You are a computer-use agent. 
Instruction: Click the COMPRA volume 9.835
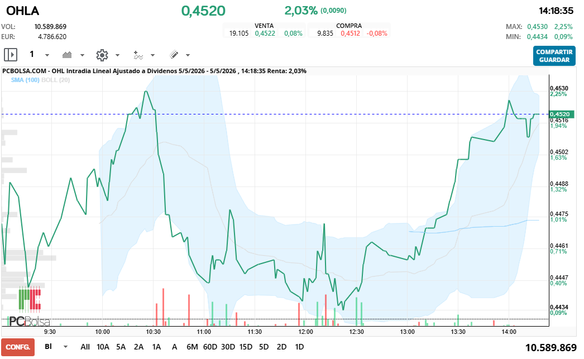tap(325, 33)
